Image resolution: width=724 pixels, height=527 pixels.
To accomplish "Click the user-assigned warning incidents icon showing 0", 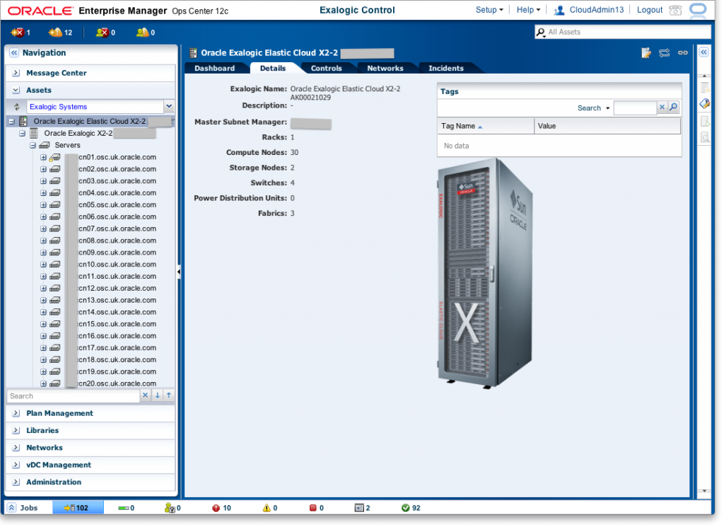I will [x=142, y=33].
